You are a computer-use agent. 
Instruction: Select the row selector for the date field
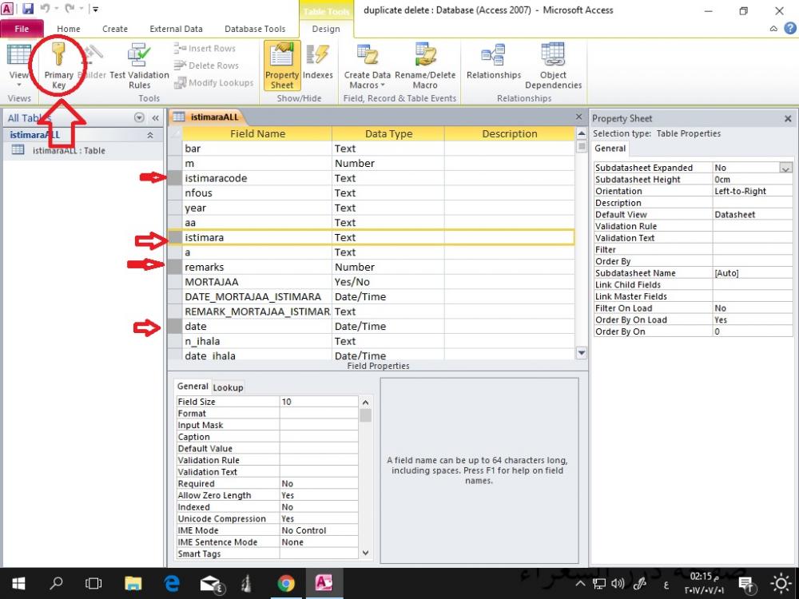(x=175, y=327)
